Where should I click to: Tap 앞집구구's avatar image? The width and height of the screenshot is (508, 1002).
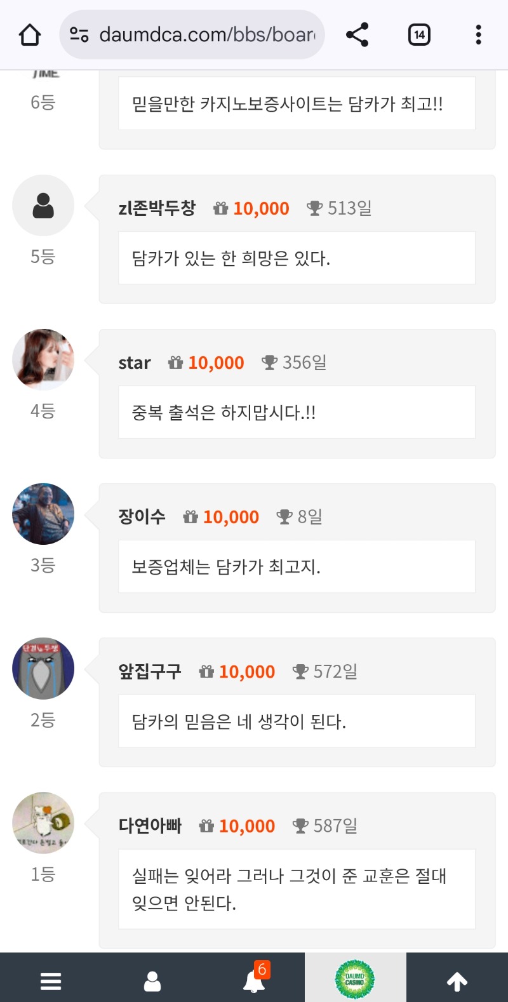pyautogui.click(x=43, y=669)
